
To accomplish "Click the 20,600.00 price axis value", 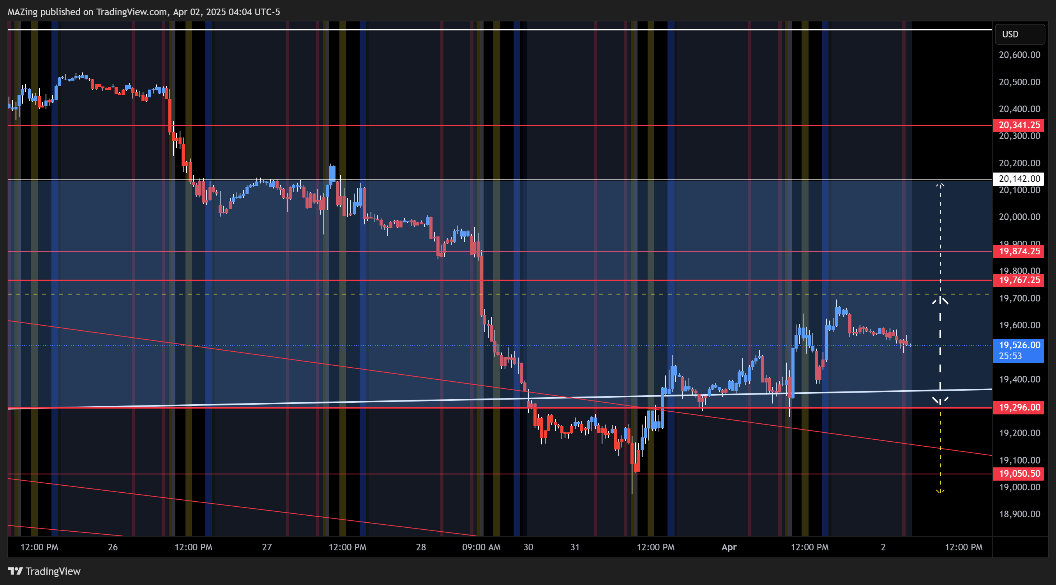I will pos(1019,55).
